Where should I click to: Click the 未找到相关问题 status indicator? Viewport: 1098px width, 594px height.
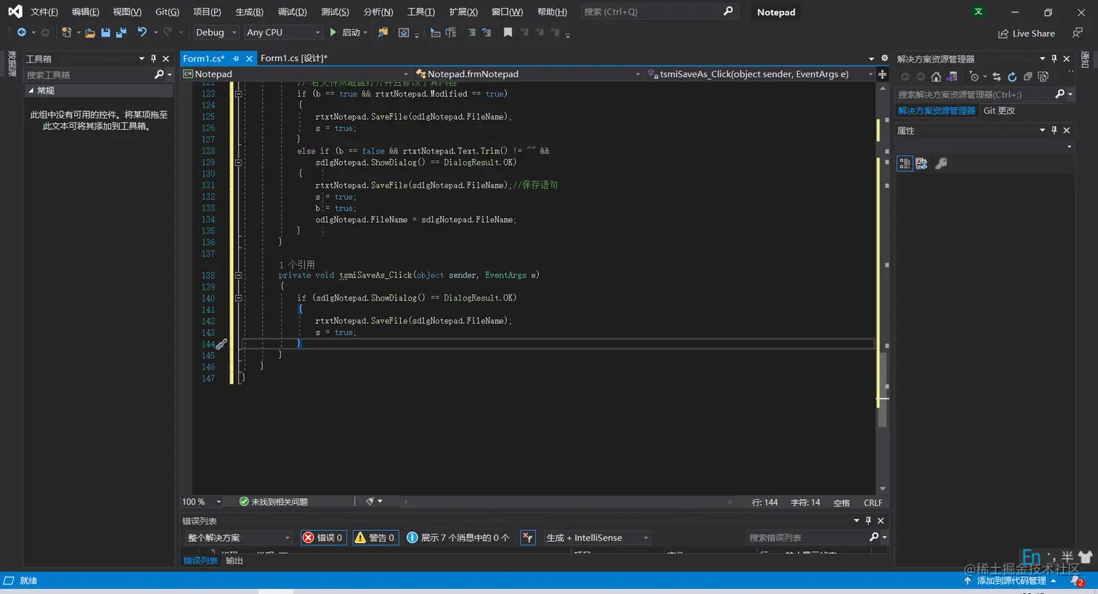tap(273, 502)
